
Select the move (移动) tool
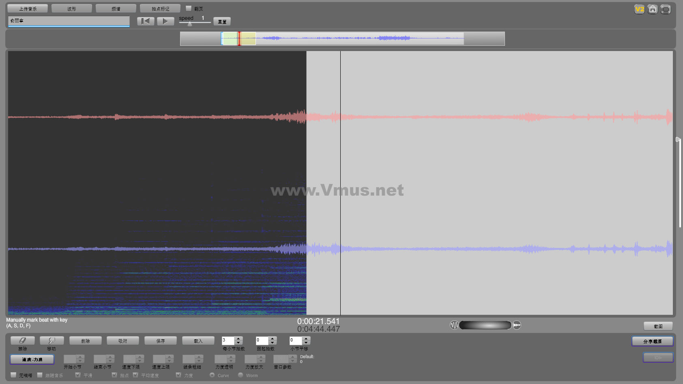tap(52, 341)
